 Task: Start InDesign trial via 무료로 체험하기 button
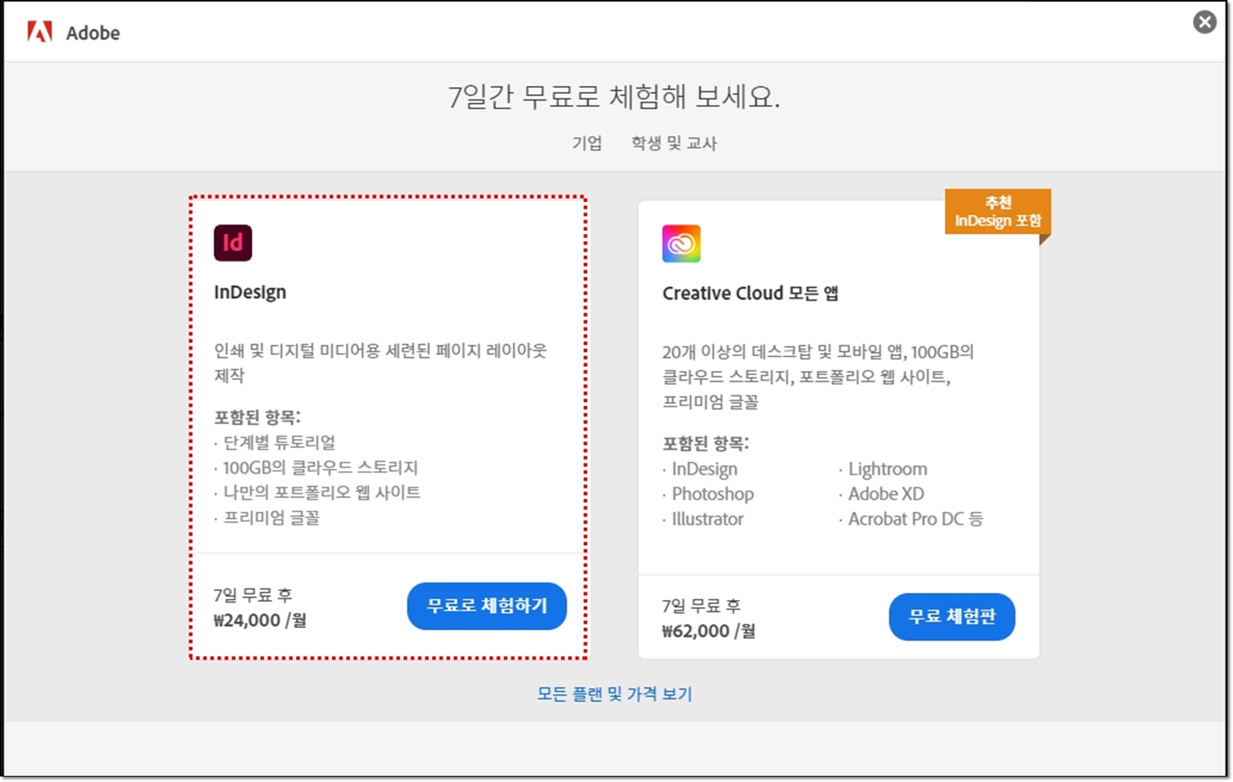coord(487,606)
